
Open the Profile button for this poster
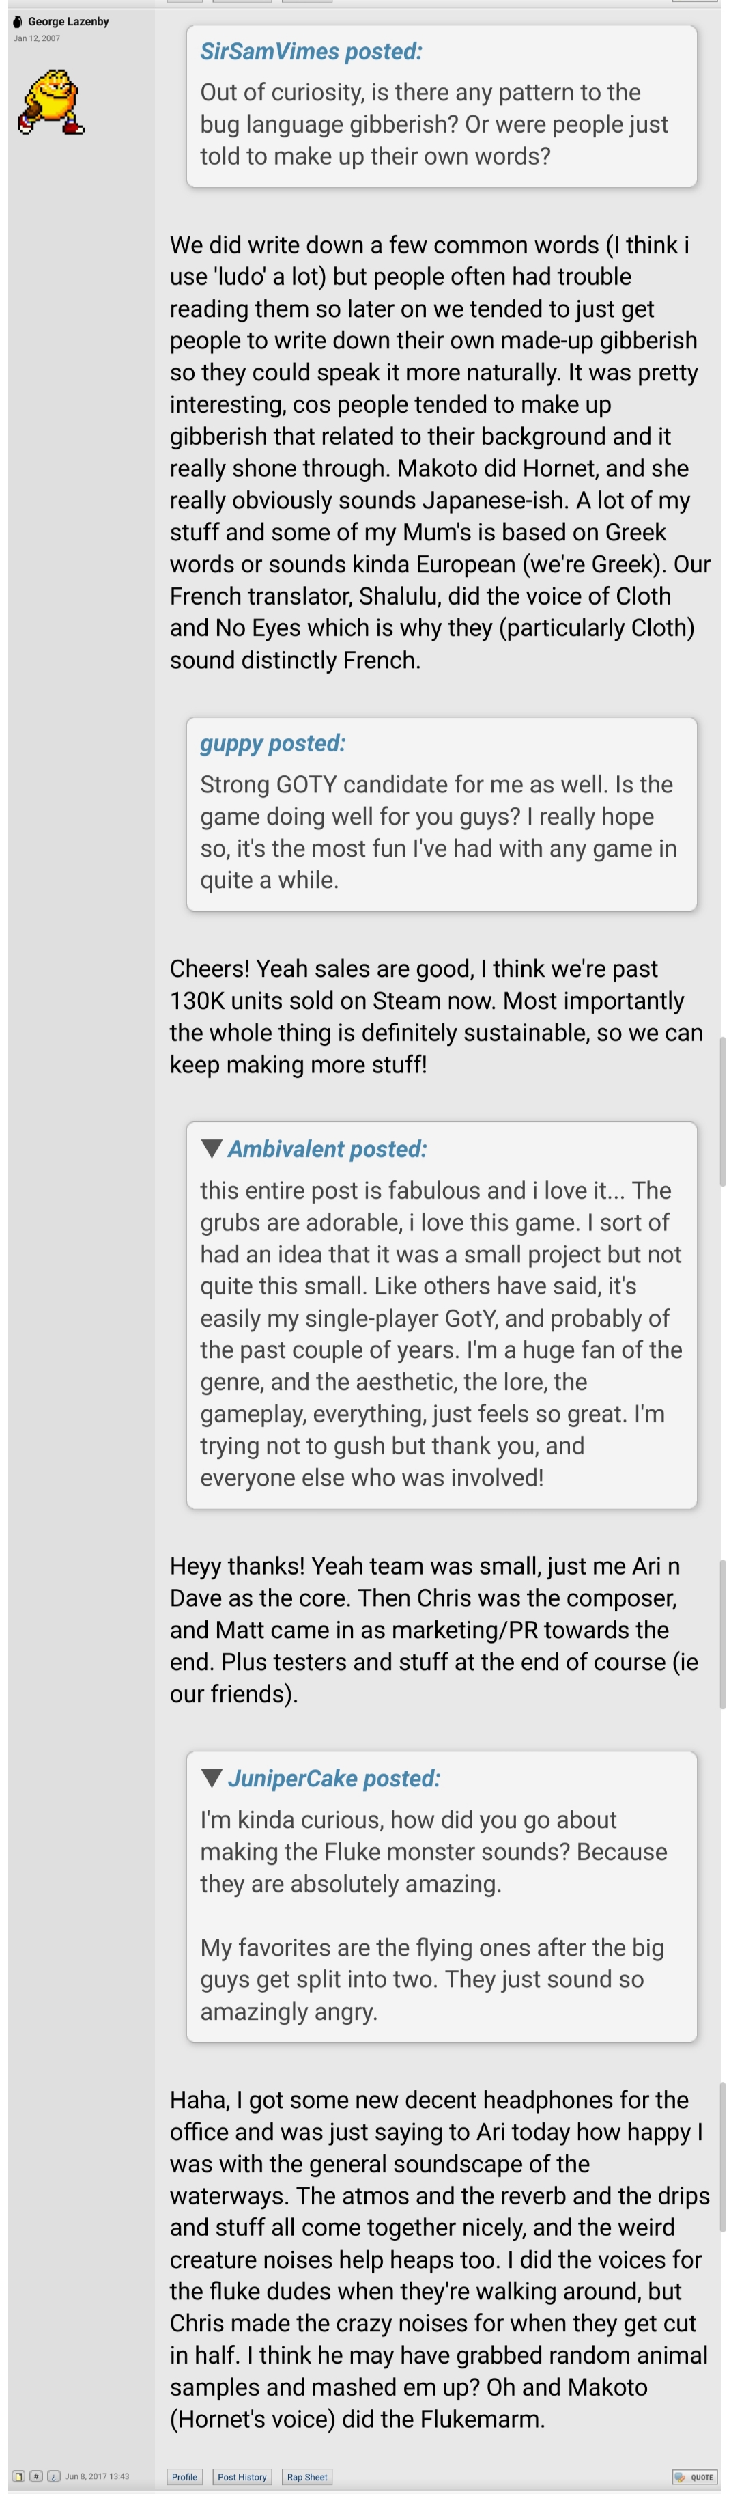pyautogui.click(x=185, y=2476)
